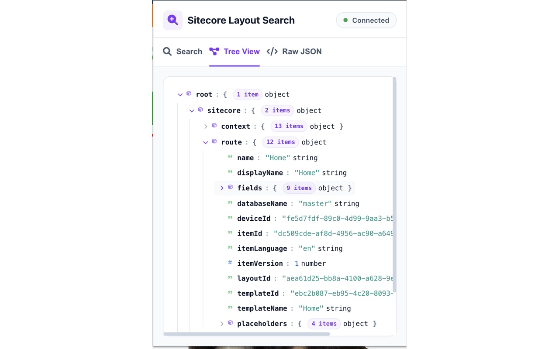Click the Connected status indicator
This screenshot has width=559, height=349.
click(x=366, y=20)
